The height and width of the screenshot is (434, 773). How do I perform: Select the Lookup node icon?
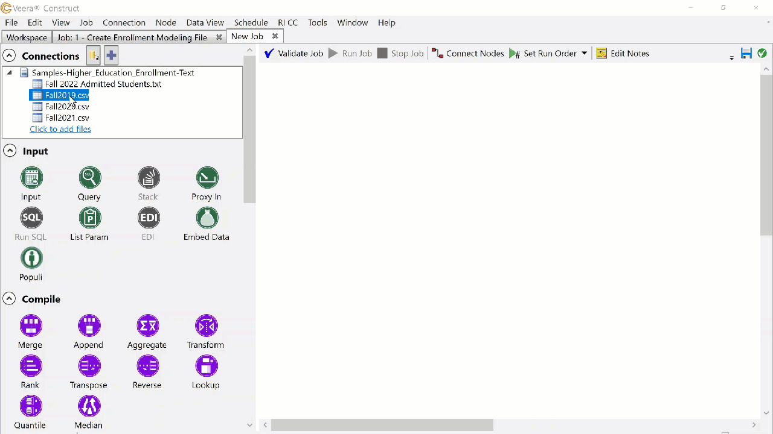click(207, 366)
